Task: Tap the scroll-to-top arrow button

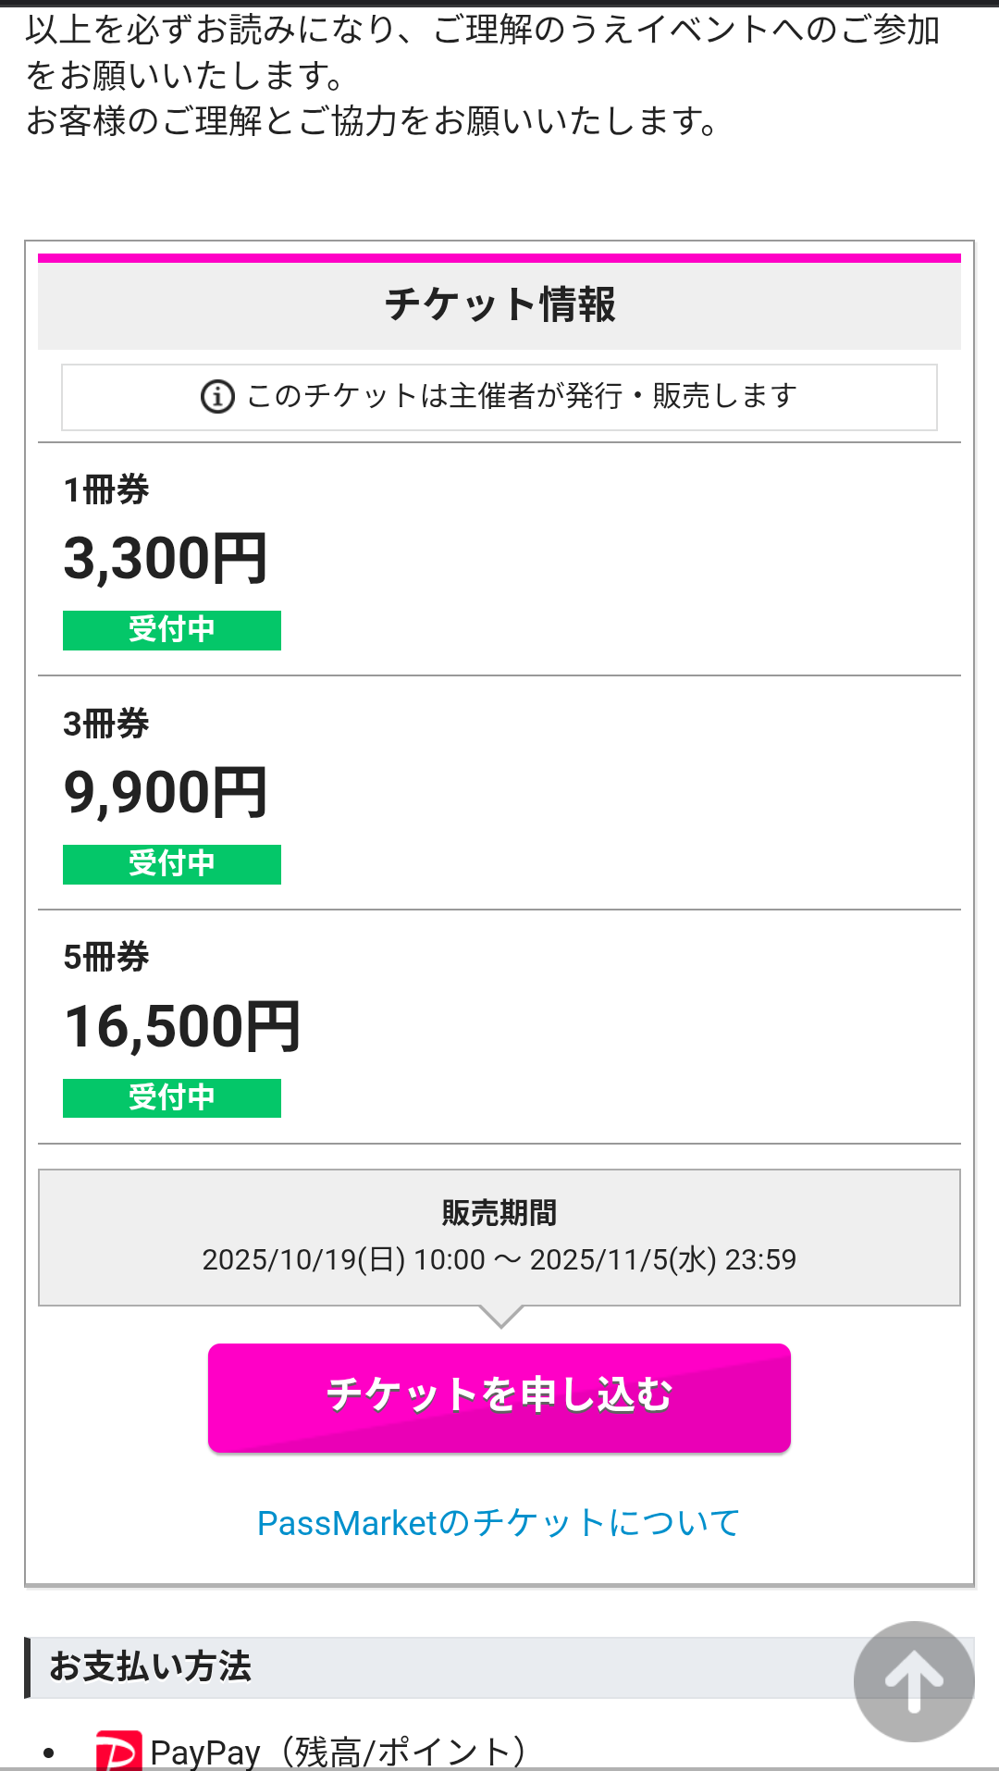Action: (914, 1681)
